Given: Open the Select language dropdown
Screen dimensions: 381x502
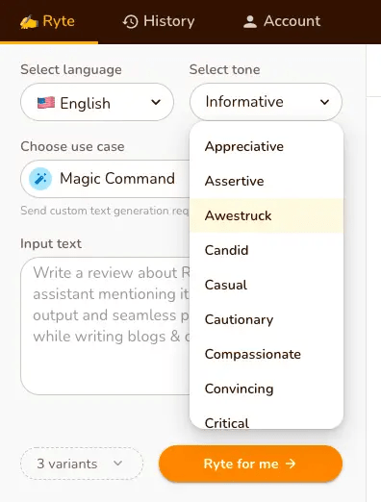Looking at the screenshot, I should click(x=97, y=102).
